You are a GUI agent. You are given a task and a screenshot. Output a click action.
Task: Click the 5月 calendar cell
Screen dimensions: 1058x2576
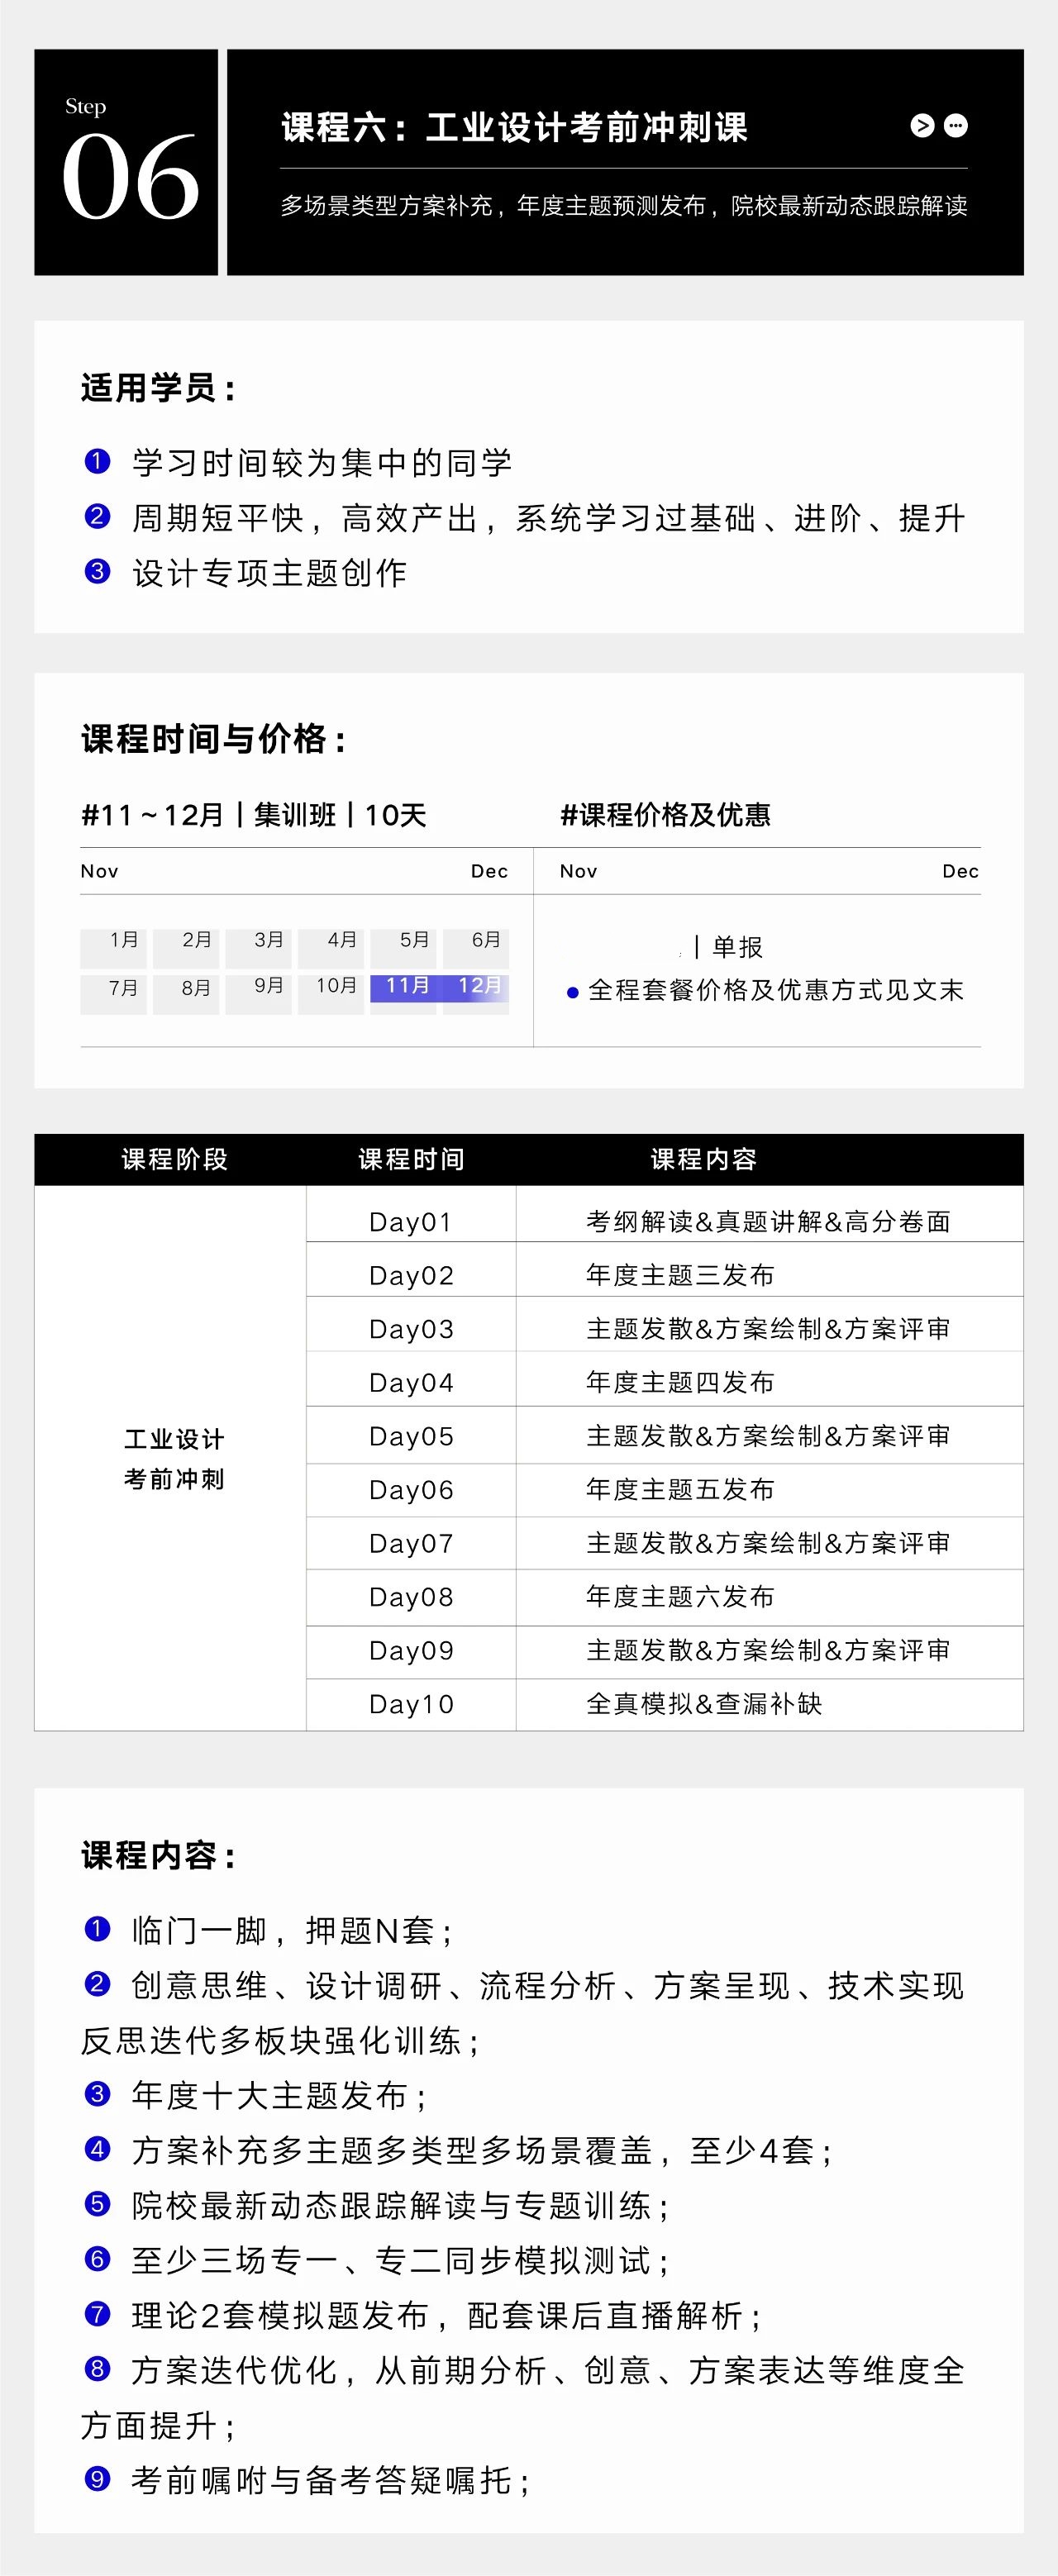(x=403, y=947)
